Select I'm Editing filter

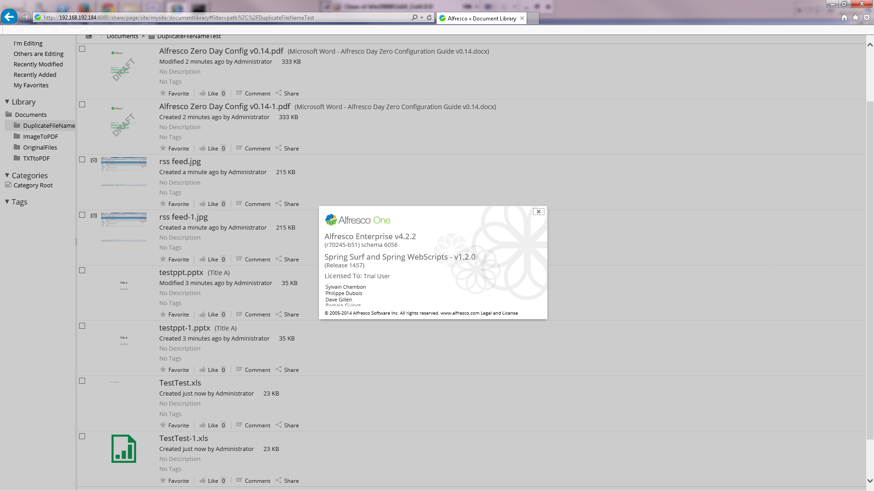pyautogui.click(x=28, y=43)
